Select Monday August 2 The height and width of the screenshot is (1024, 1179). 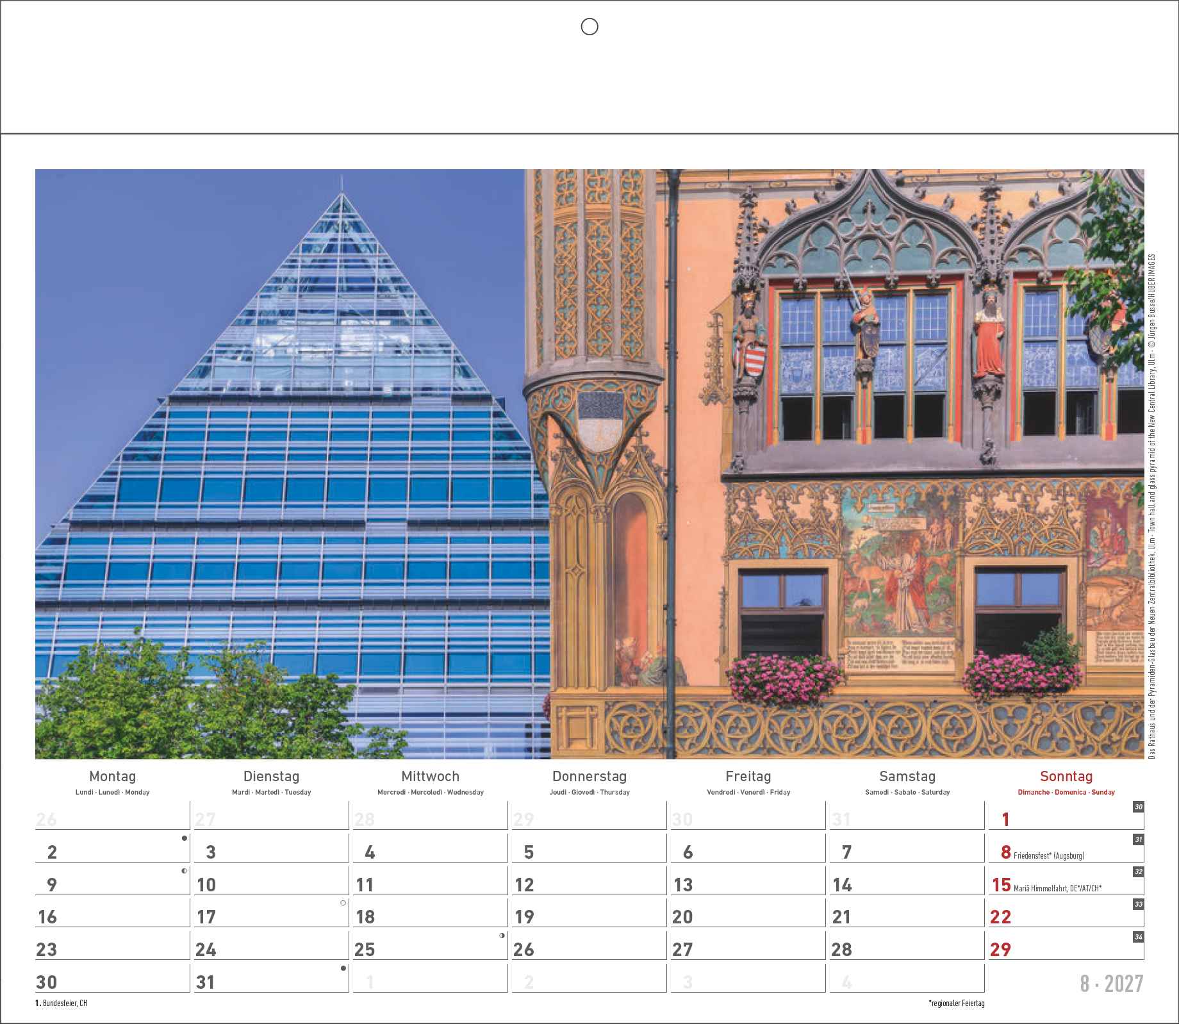tap(53, 852)
